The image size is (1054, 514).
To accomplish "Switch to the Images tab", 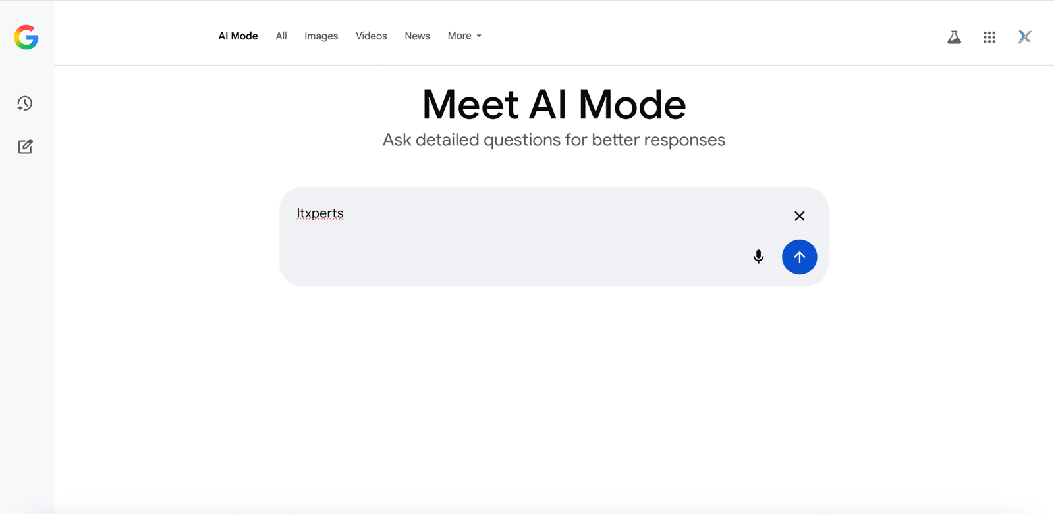I will coord(321,36).
